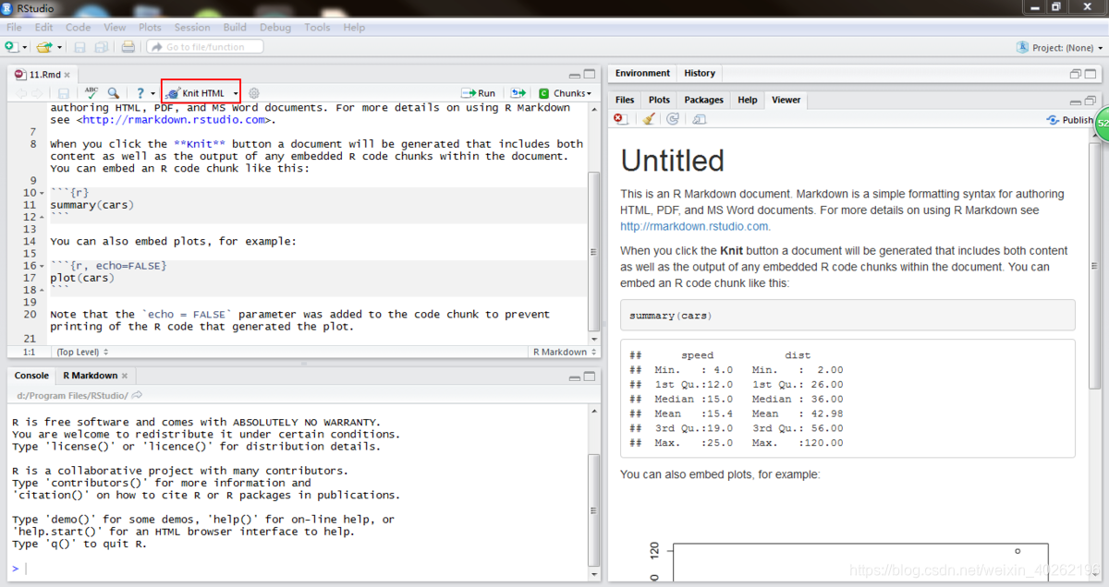Close the 11.Rmd editor tab
The image size is (1109, 587).
[x=68, y=75]
